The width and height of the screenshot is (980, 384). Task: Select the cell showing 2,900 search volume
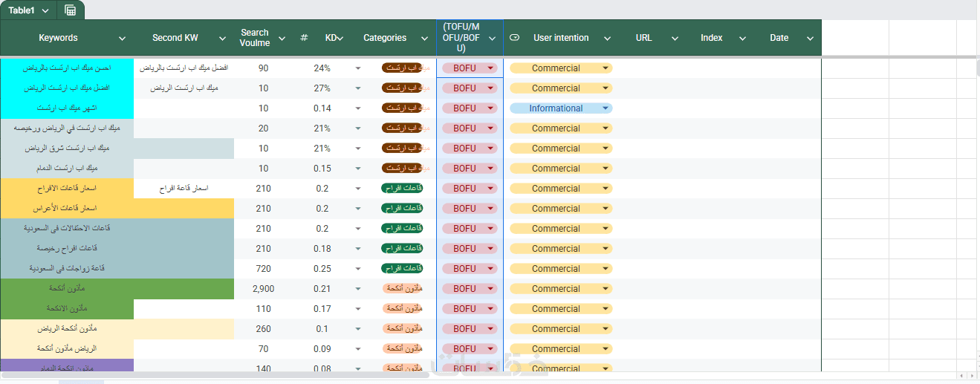(264, 289)
